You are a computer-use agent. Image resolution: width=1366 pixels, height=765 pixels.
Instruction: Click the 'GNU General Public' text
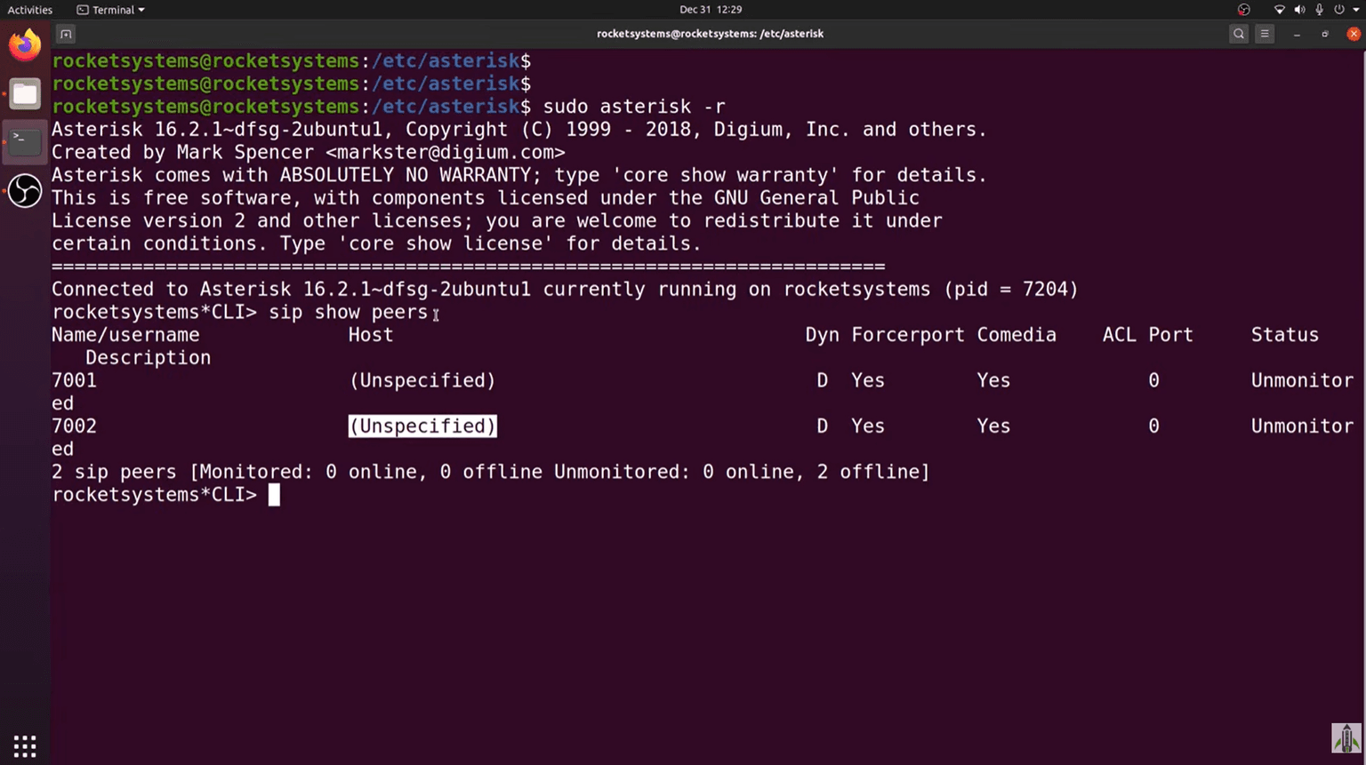click(817, 198)
